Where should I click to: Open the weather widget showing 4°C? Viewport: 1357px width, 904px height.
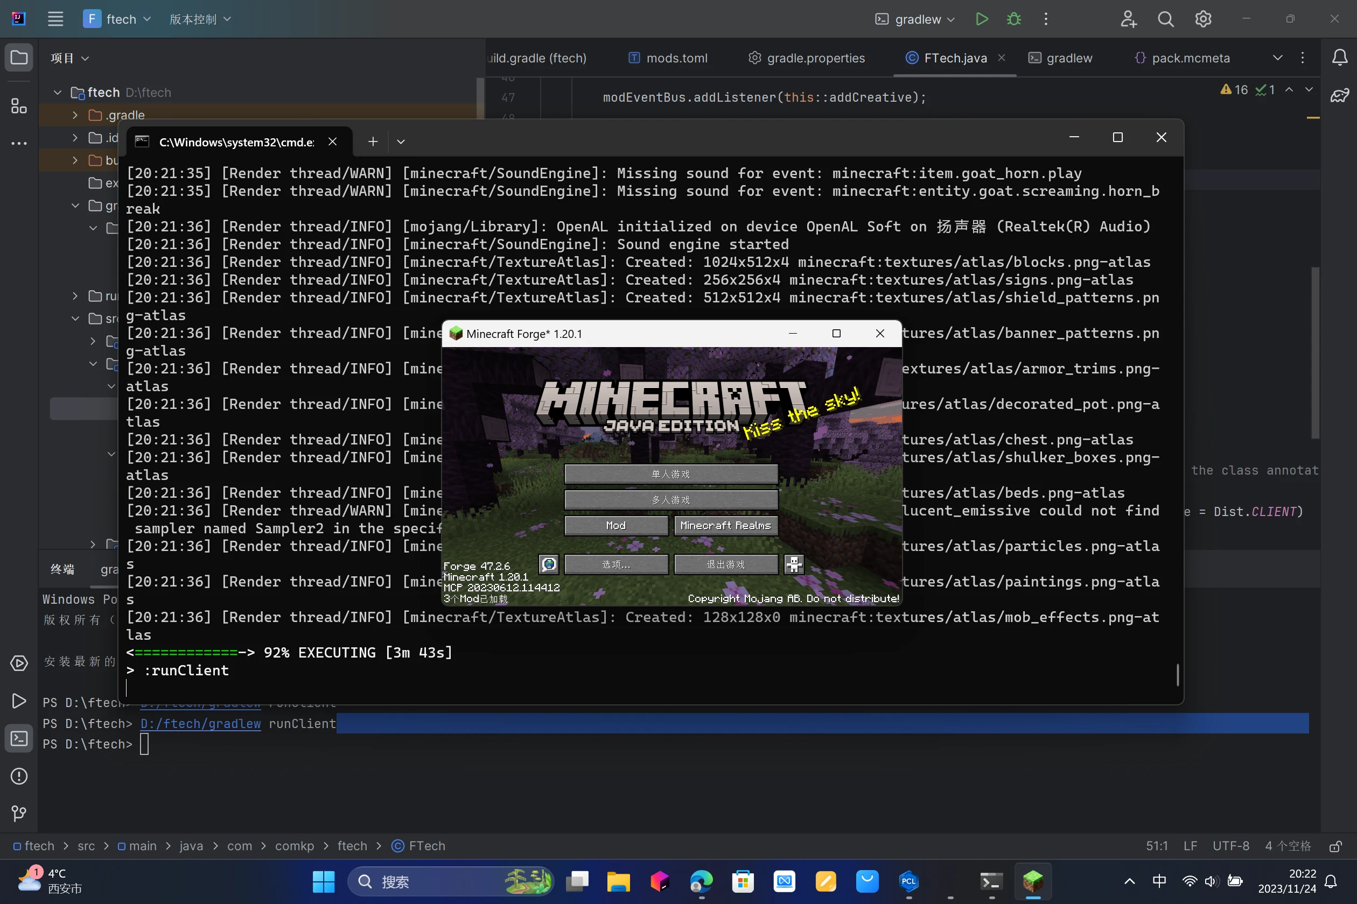click(50, 881)
